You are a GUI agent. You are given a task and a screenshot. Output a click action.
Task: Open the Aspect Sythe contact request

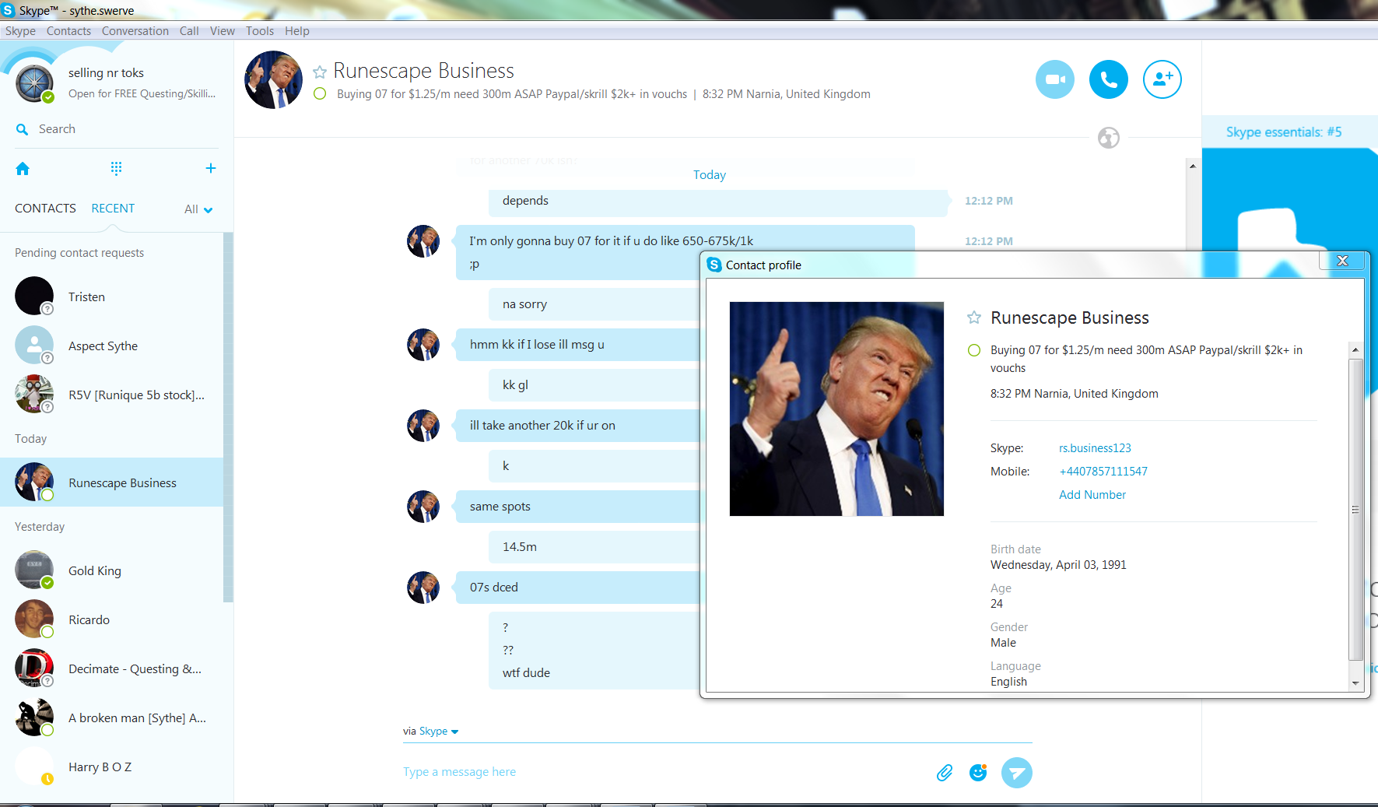point(112,346)
